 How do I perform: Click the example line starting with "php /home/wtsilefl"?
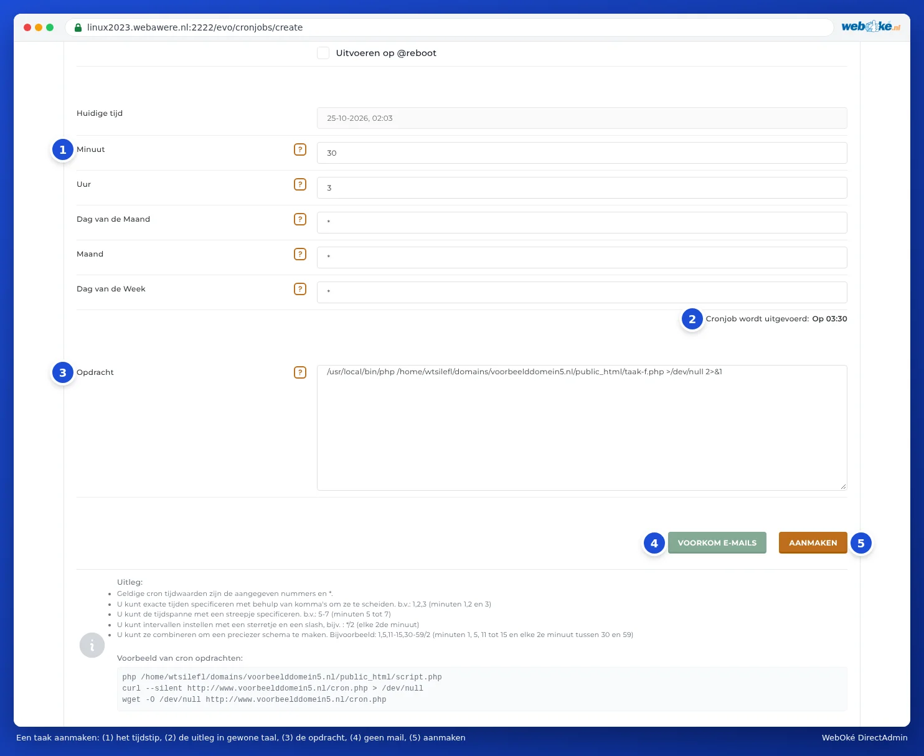click(x=282, y=678)
